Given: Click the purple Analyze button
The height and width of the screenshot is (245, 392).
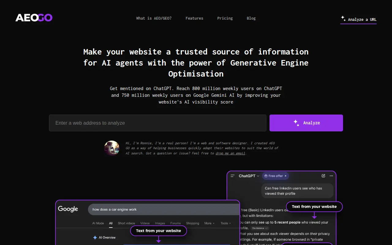Looking at the screenshot, I should tap(306, 123).
